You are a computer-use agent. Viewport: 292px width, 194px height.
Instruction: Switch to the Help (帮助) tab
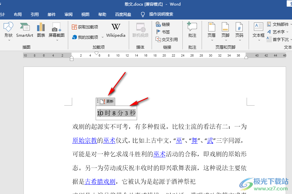coord(102,14)
